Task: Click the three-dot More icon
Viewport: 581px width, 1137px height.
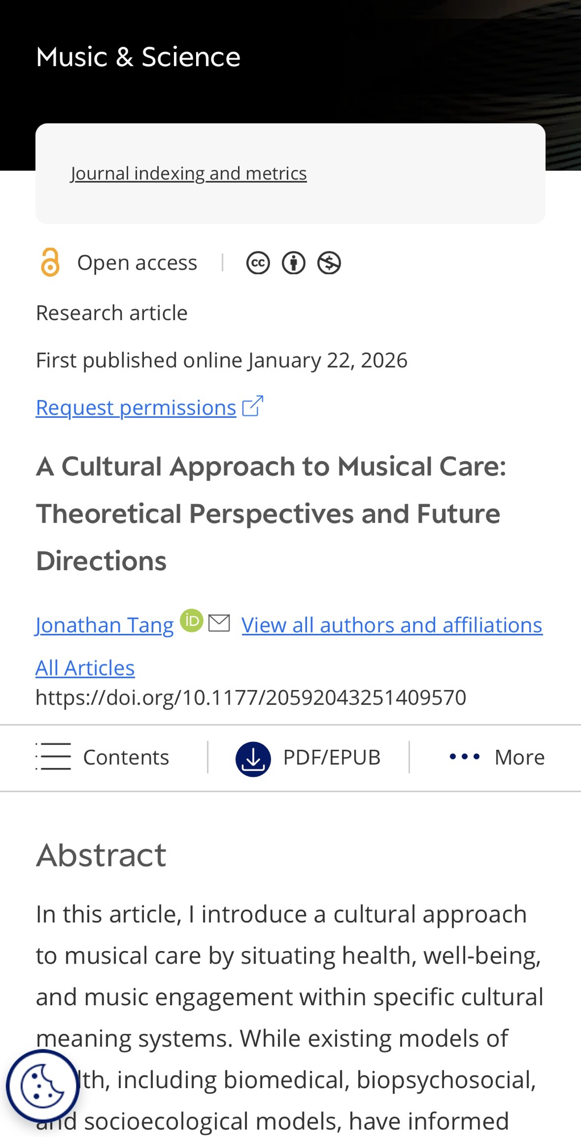Action: pyautogui.click(x=464, y=757)
